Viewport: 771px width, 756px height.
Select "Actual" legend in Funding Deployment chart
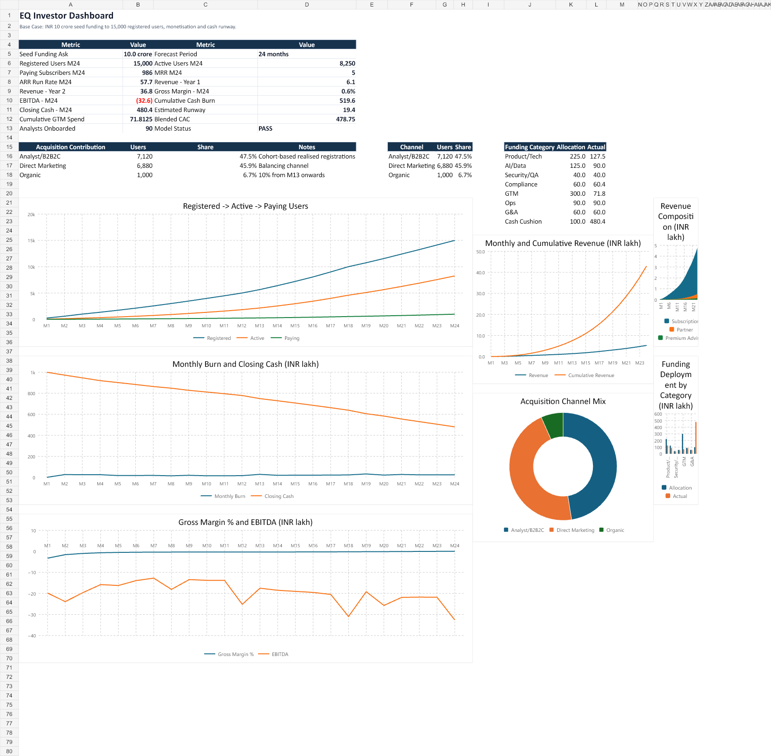[677, 496]
